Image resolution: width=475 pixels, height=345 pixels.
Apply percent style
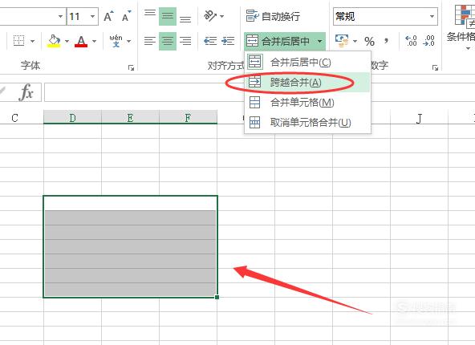click(x=369, y=41)
